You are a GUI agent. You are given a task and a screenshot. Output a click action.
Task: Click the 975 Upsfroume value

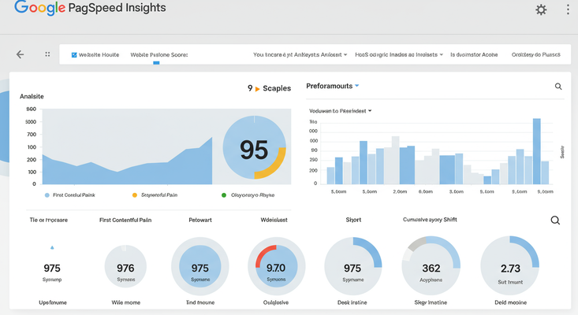(x=52, y=269)
